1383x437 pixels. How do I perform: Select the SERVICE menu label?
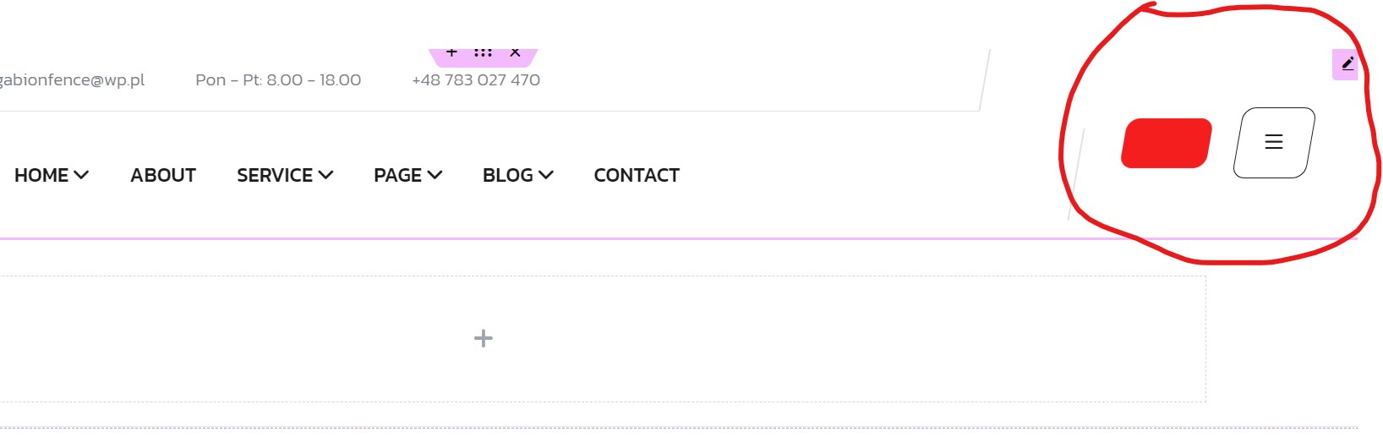click(x=275, y=175)
